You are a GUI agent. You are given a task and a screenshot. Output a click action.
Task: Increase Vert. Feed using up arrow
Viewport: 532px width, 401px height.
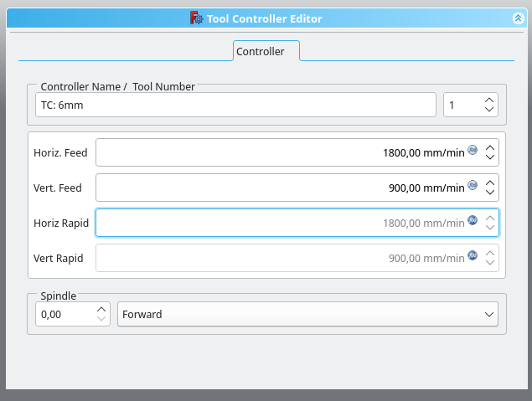coord(491,183)
